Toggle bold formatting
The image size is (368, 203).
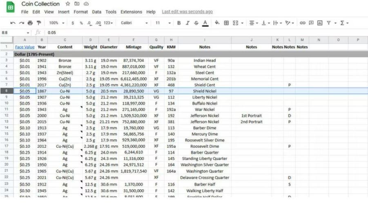[x=179, y=23]
